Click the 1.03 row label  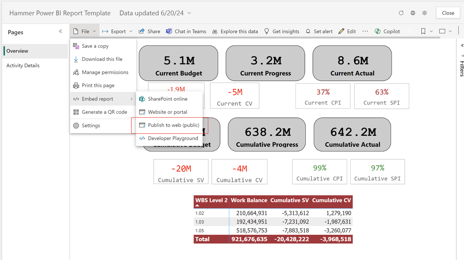pos(200,222)
